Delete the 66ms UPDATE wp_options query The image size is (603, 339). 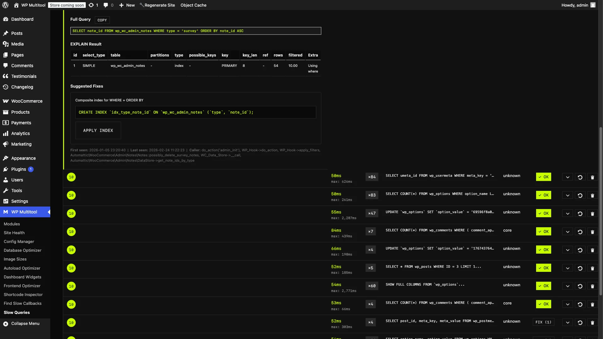593,250
